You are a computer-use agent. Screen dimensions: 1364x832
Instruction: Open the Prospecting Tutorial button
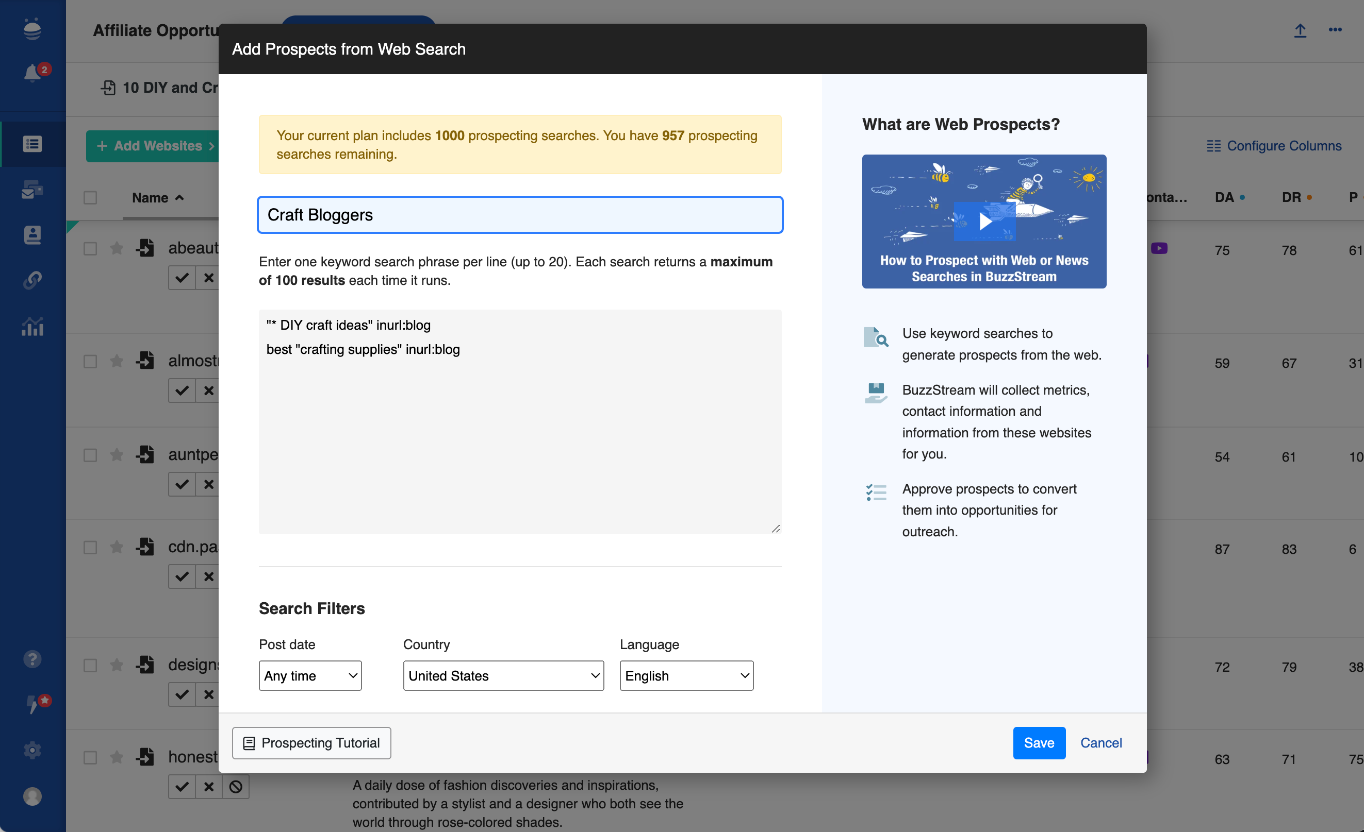(311, 742)
